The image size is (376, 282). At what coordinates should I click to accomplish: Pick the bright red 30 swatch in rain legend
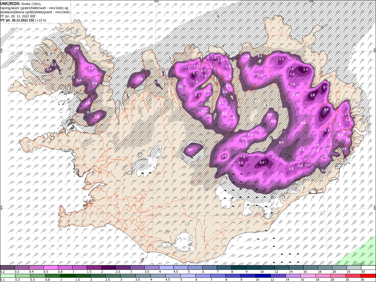click(368, 276)
